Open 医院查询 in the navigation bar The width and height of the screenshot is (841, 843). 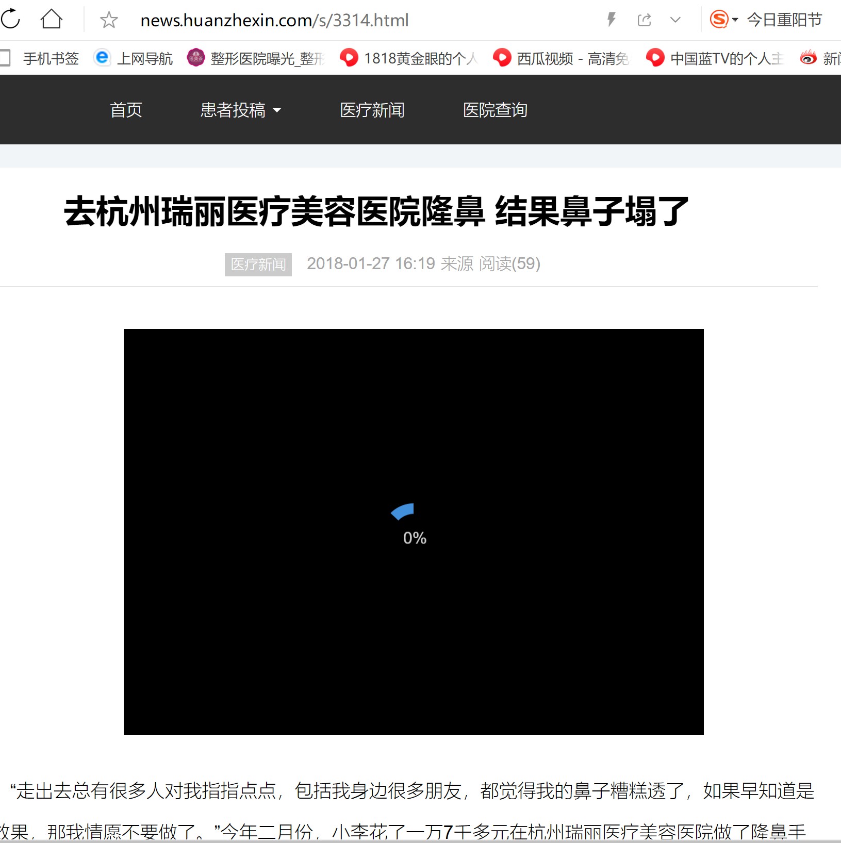click(x=495, y=110)
